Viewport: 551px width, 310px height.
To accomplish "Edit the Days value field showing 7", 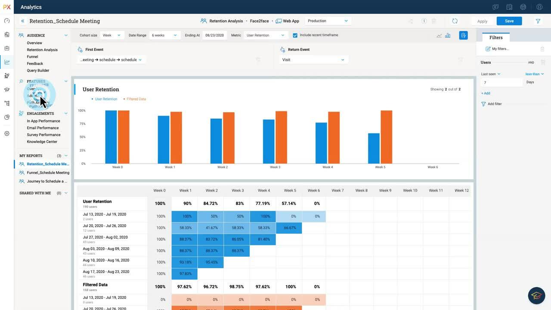I will pyautogui.click(x=501, y=82).
